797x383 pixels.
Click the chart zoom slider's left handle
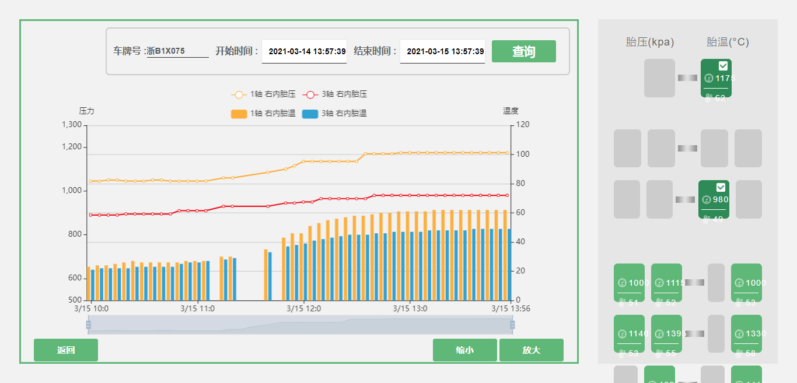tap(88, 325)
